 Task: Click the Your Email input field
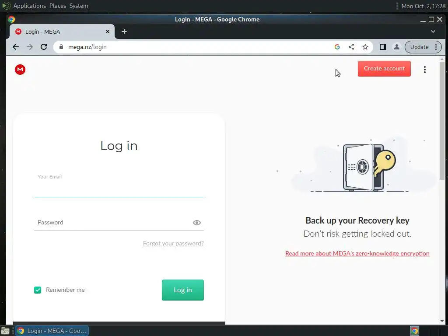click(119, 185)
